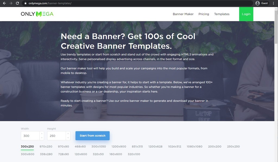Choose the 1080x1080 banner format
Image resolution: width=278 pixels, height=162 pixels.
[x=194, y=146]
